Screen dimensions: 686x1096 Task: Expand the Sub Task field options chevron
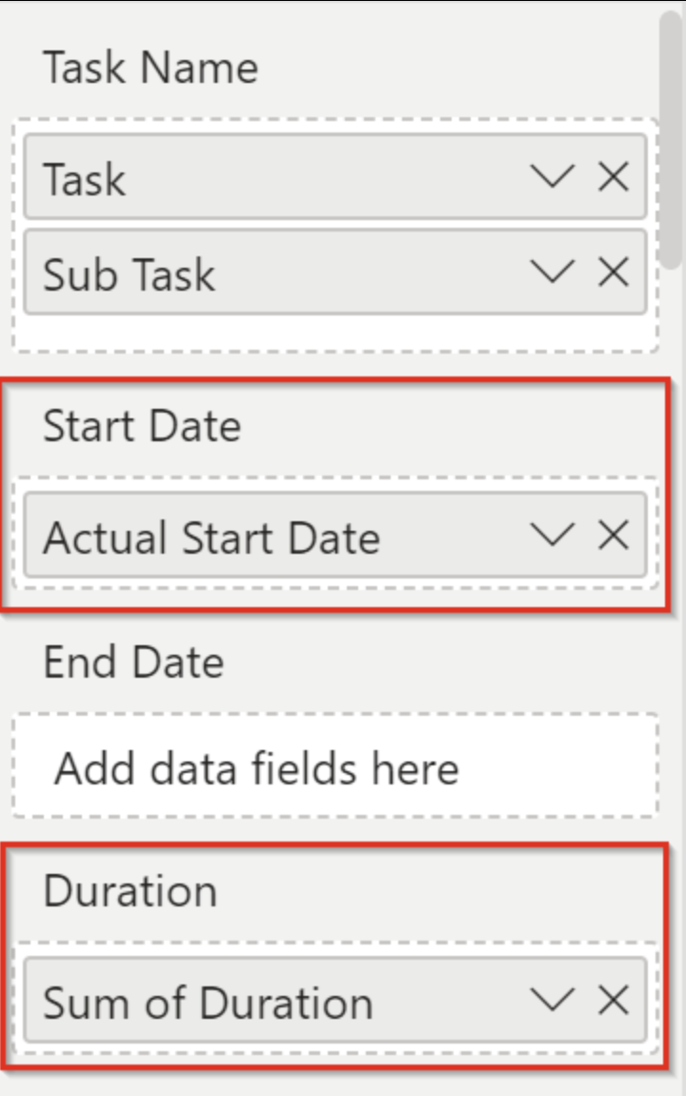pyautogui.click(x=553, y=274)
